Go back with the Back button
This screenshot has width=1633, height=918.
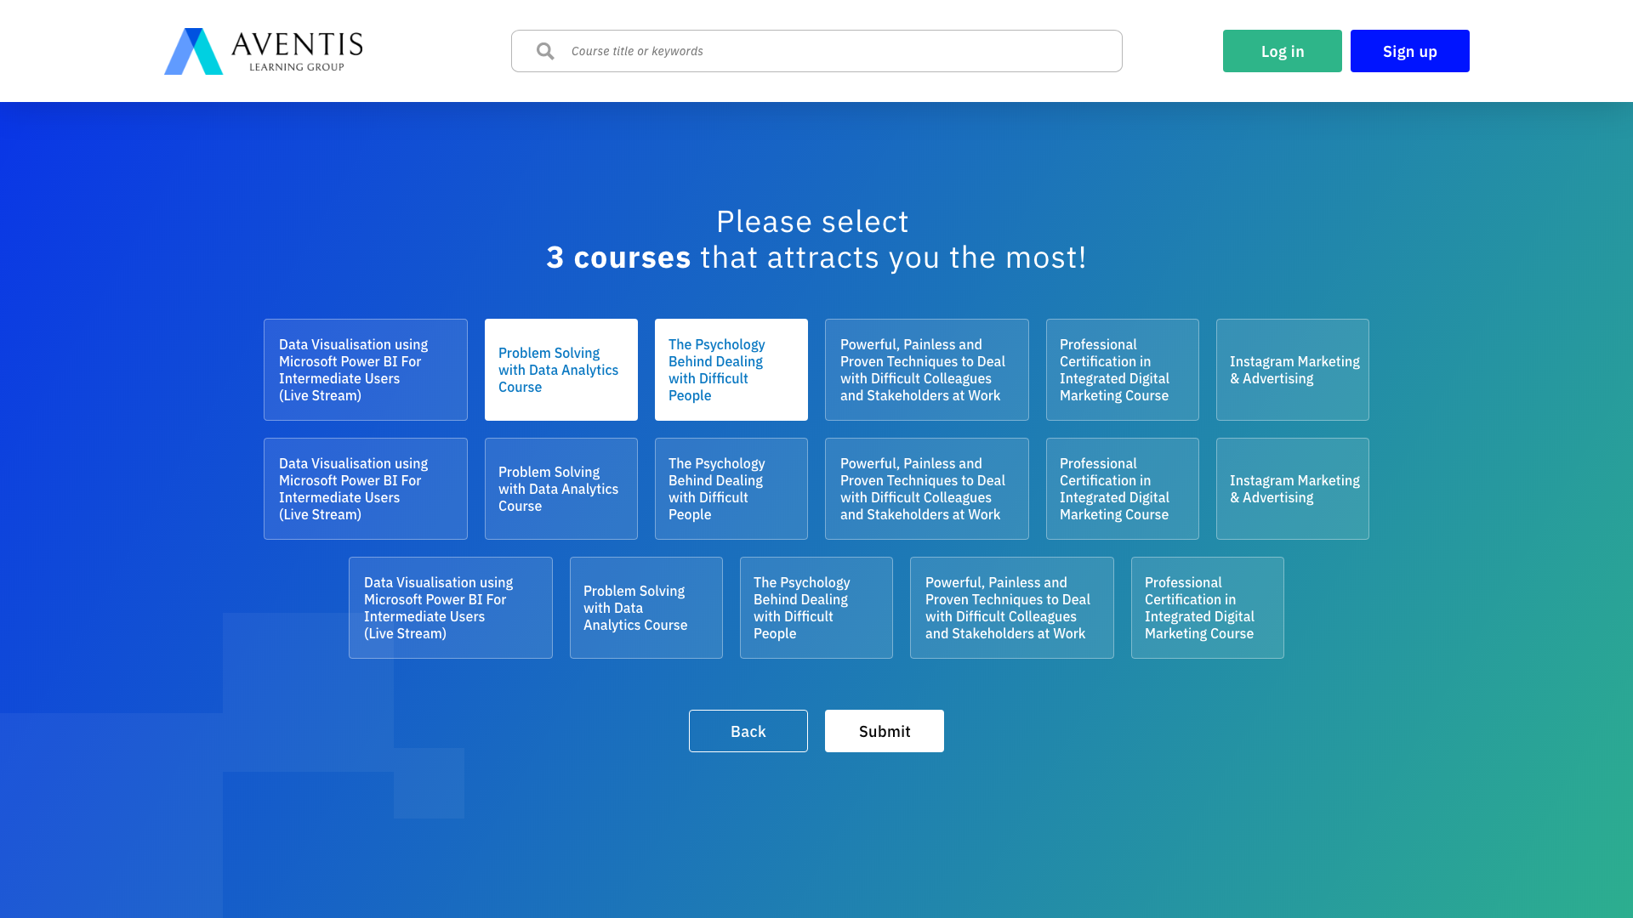[748, 731]
